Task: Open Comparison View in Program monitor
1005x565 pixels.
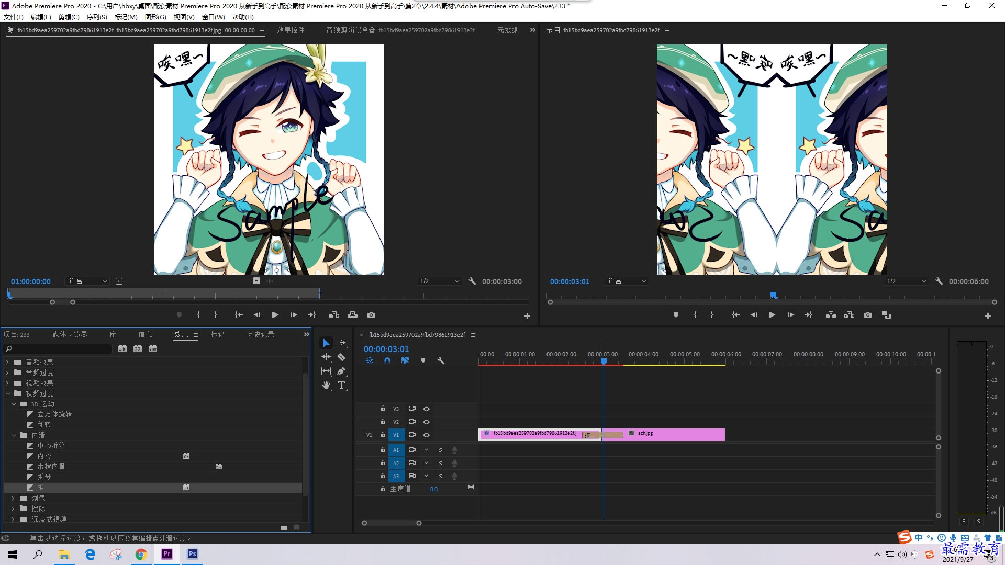Action: (886, 315)
